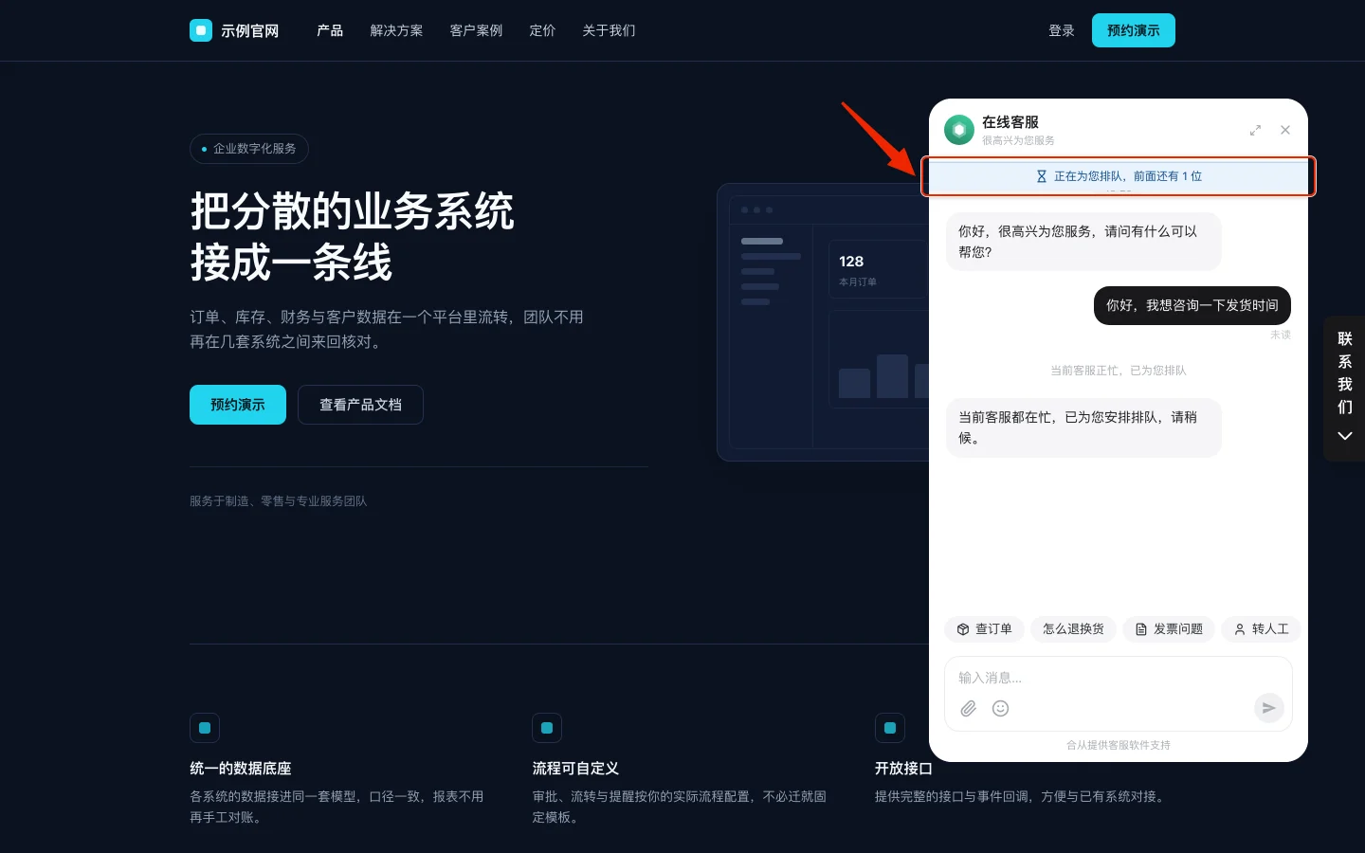Screen dimensions: 1365x853
Task: Click the hero section 预约演示 button
Action: 238,405
